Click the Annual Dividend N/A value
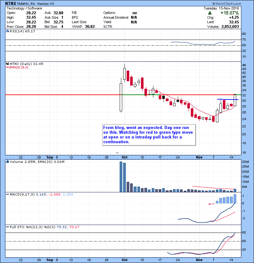 134,17
